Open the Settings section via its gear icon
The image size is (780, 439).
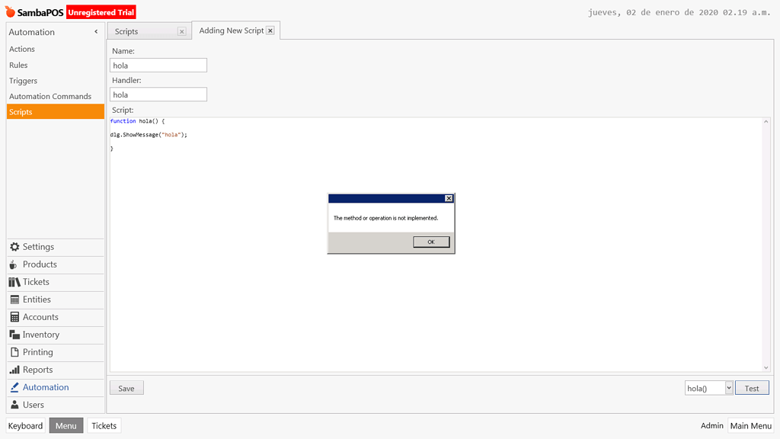click(x=13, y=246)
